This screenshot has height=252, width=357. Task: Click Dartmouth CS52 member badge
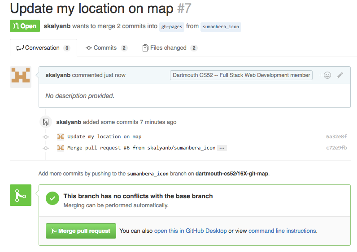pyautogui.click(x=241, y=75)
